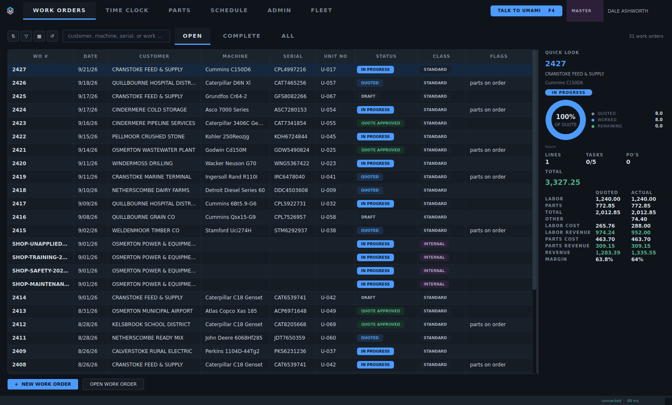Click In Progress badge in Quick Look
Viewport: 672px width, 405px height.
click(568, 93)
